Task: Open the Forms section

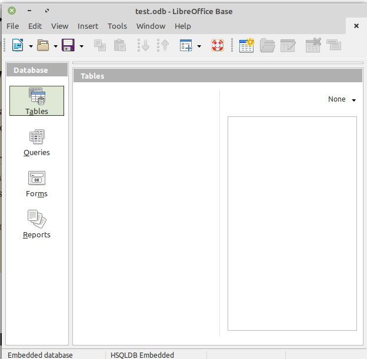Action: click(x=37, y=183)
